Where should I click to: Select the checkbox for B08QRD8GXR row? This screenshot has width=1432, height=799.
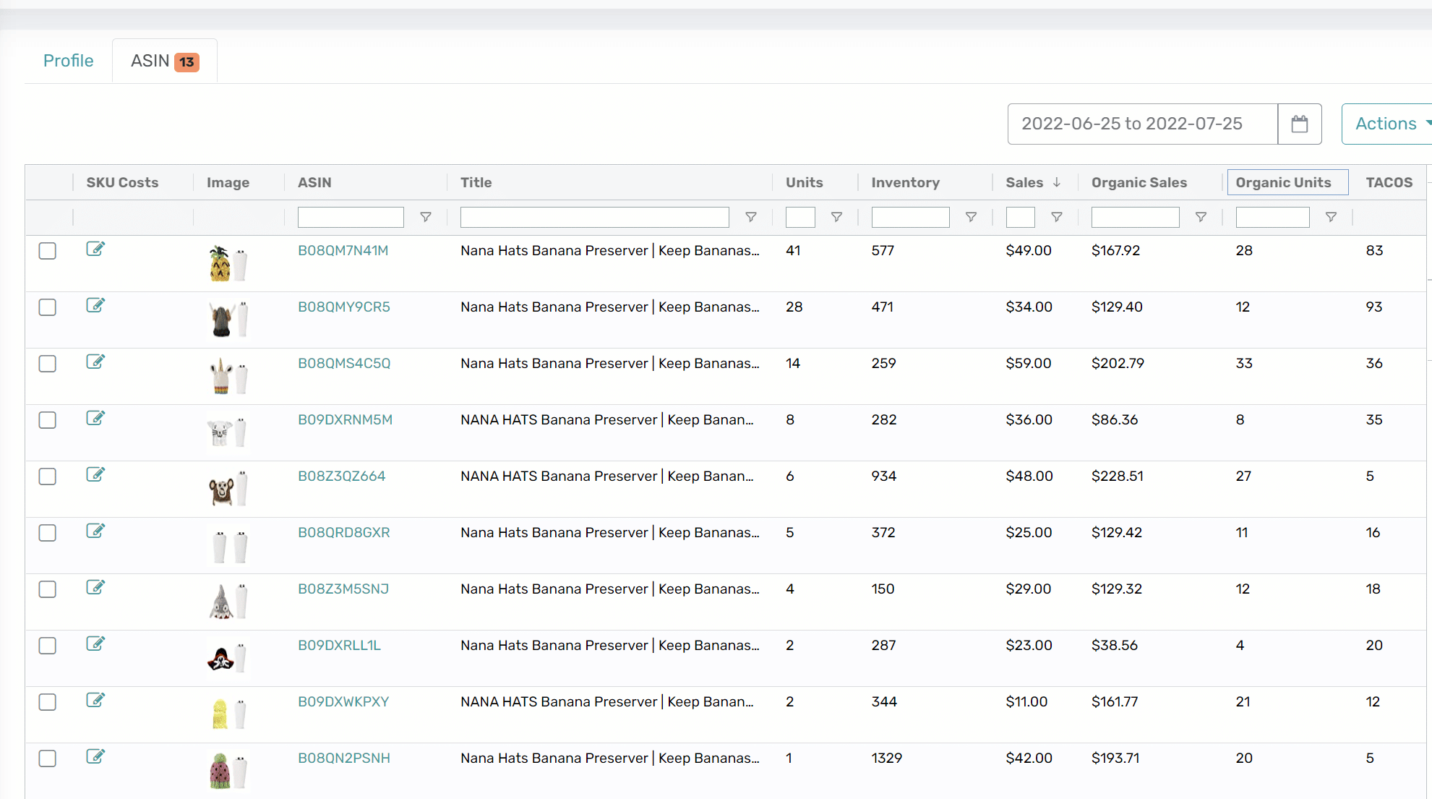(x=48, y=533)
